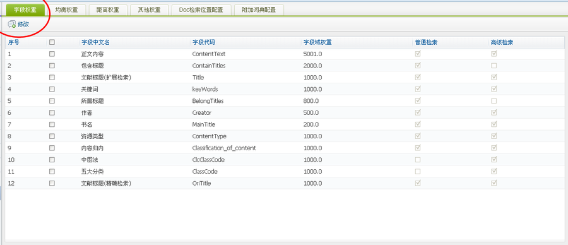568x245 pixels.
Task: Select the 正文内容 field name cell
Action: (93, 54)
